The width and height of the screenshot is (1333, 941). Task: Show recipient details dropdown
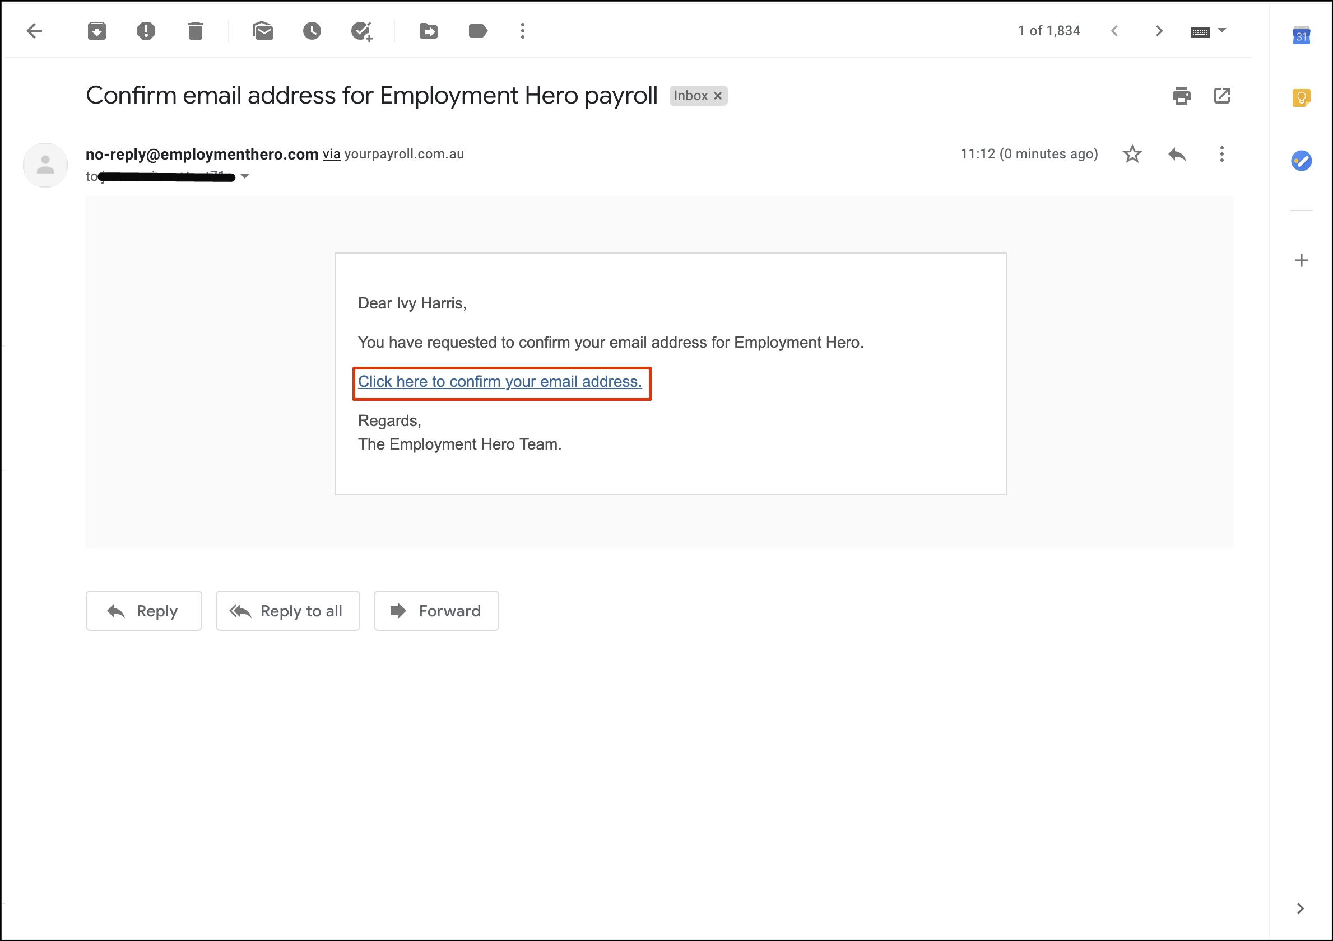[x=245, y=176]
